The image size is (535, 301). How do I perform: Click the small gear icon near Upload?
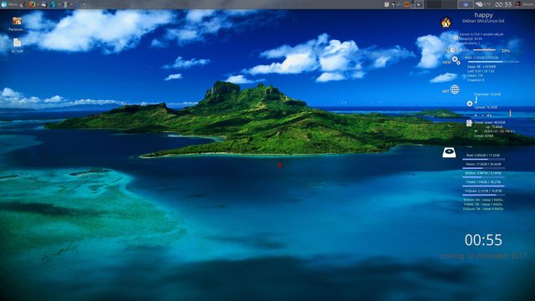coord(470,104)
